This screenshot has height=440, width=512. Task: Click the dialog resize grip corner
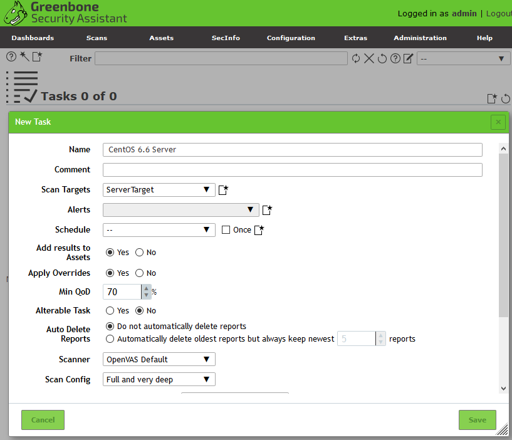point(502,429)
